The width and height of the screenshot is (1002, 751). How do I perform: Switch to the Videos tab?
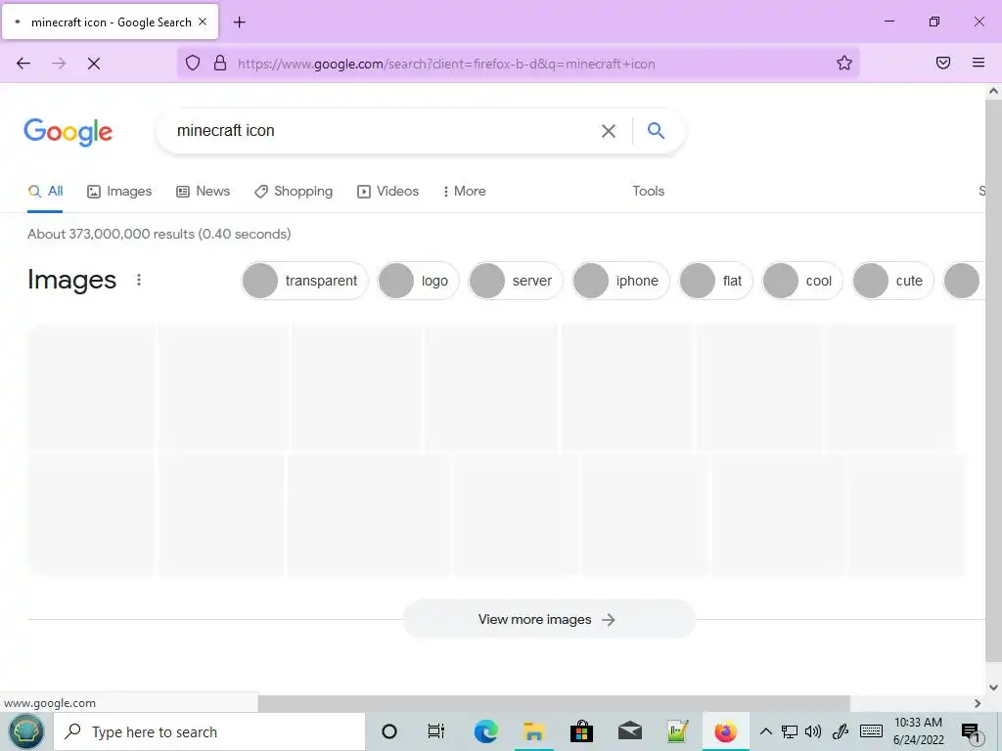coord(387,191)
